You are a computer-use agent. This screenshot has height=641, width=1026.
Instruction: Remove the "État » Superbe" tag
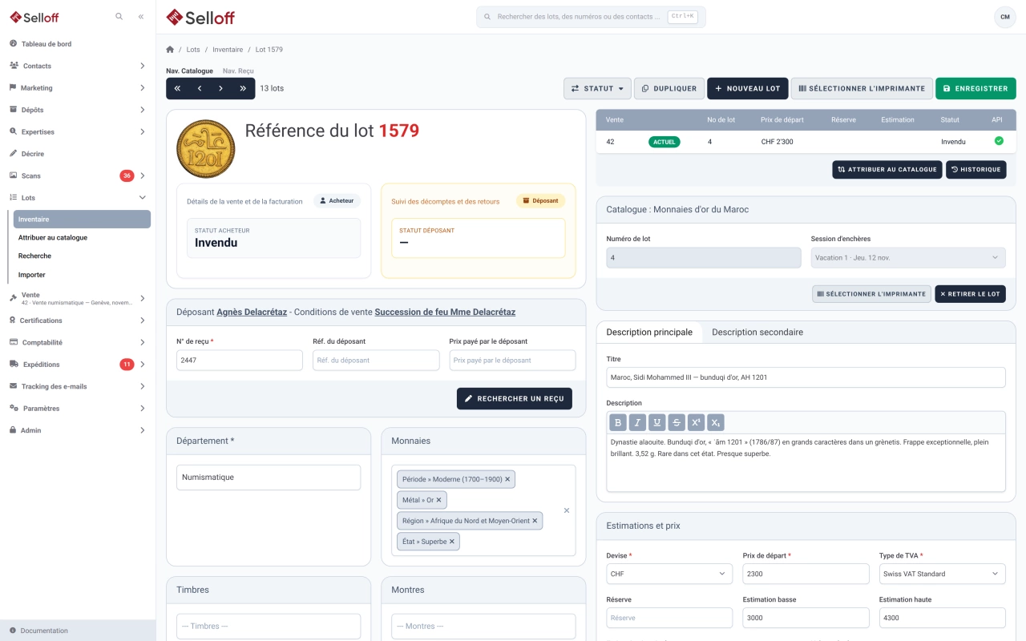tap(452, 542)
